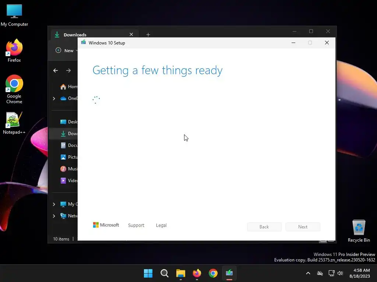Show hidden system tray icons
The height and width of the screenshot is (282, 377).
[x=308, y=273]
